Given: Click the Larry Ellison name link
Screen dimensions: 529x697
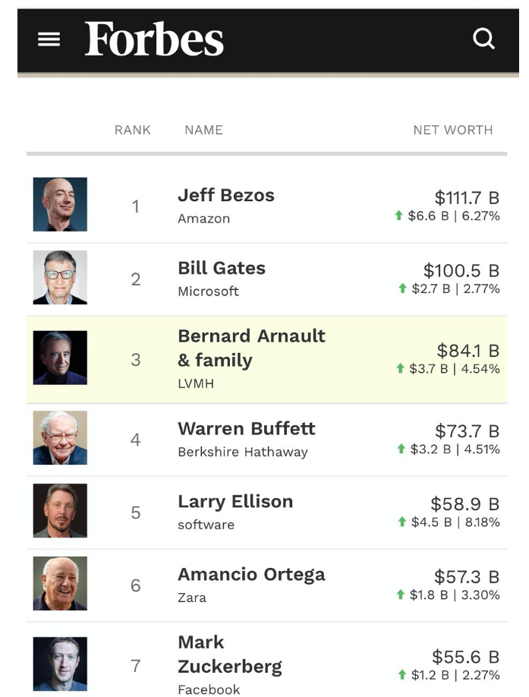Looking at the screenshot, I should [x=235, y=501].
